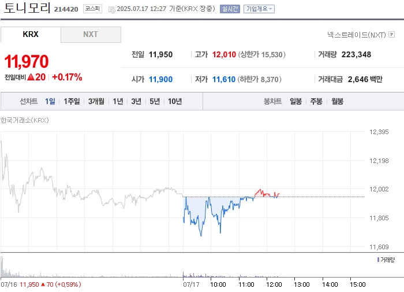Screen dimensions: 404x292
Task: Click the 11,609 y-axis label
Action: tap(379, 247)
